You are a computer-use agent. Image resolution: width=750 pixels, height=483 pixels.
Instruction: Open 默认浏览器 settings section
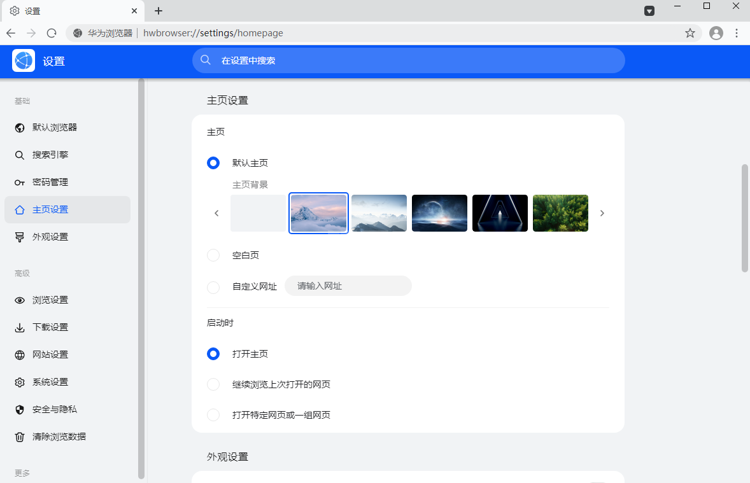tap(67, 128)
